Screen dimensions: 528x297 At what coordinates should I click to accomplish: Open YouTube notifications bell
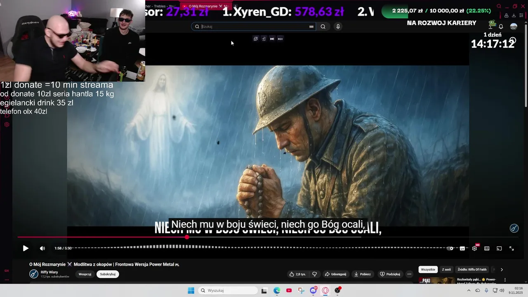click(x=501, y=26)
